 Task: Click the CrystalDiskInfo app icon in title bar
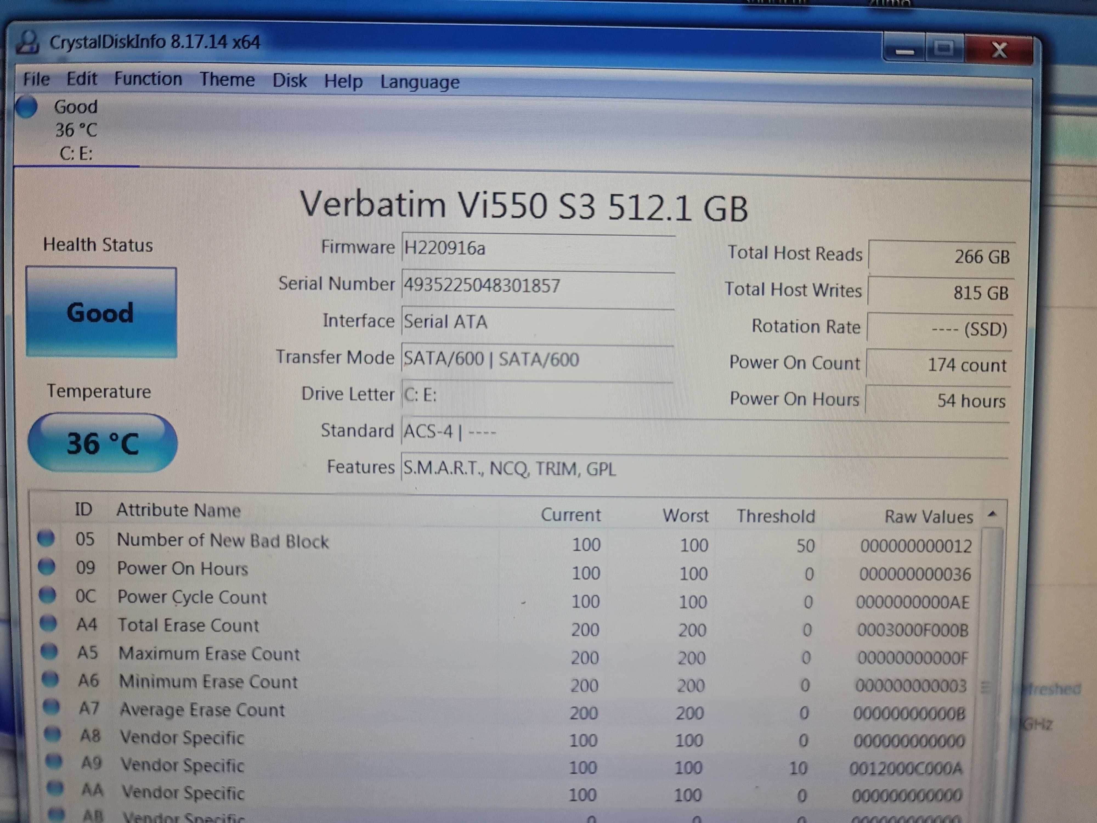point(28,42)
